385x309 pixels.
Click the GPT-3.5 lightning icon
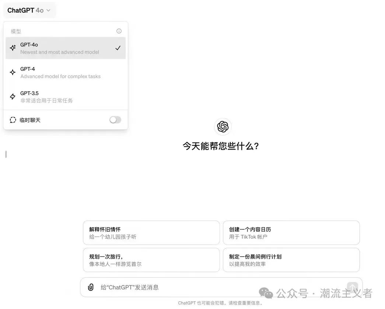13,96
